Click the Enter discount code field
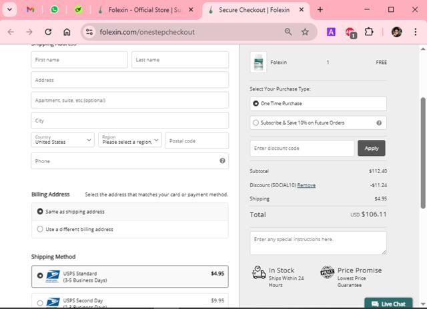Screen dimensions: 427x309 tap(302, 148)
